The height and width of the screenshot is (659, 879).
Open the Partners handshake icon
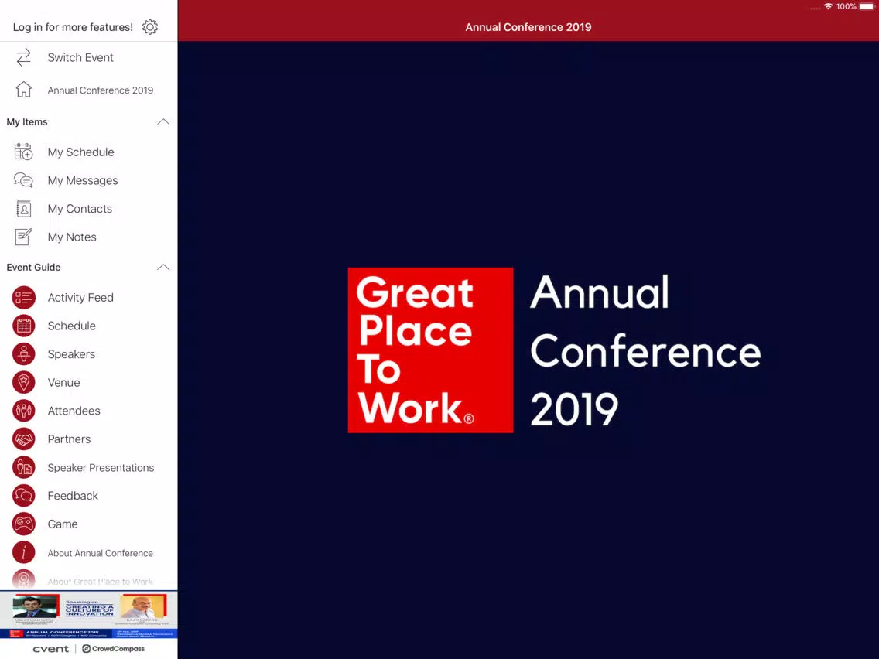click(x=23, y=439)
